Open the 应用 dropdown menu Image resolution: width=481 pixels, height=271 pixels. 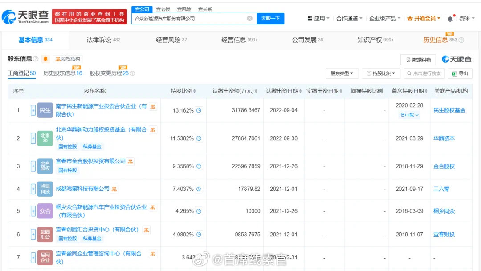318,19
